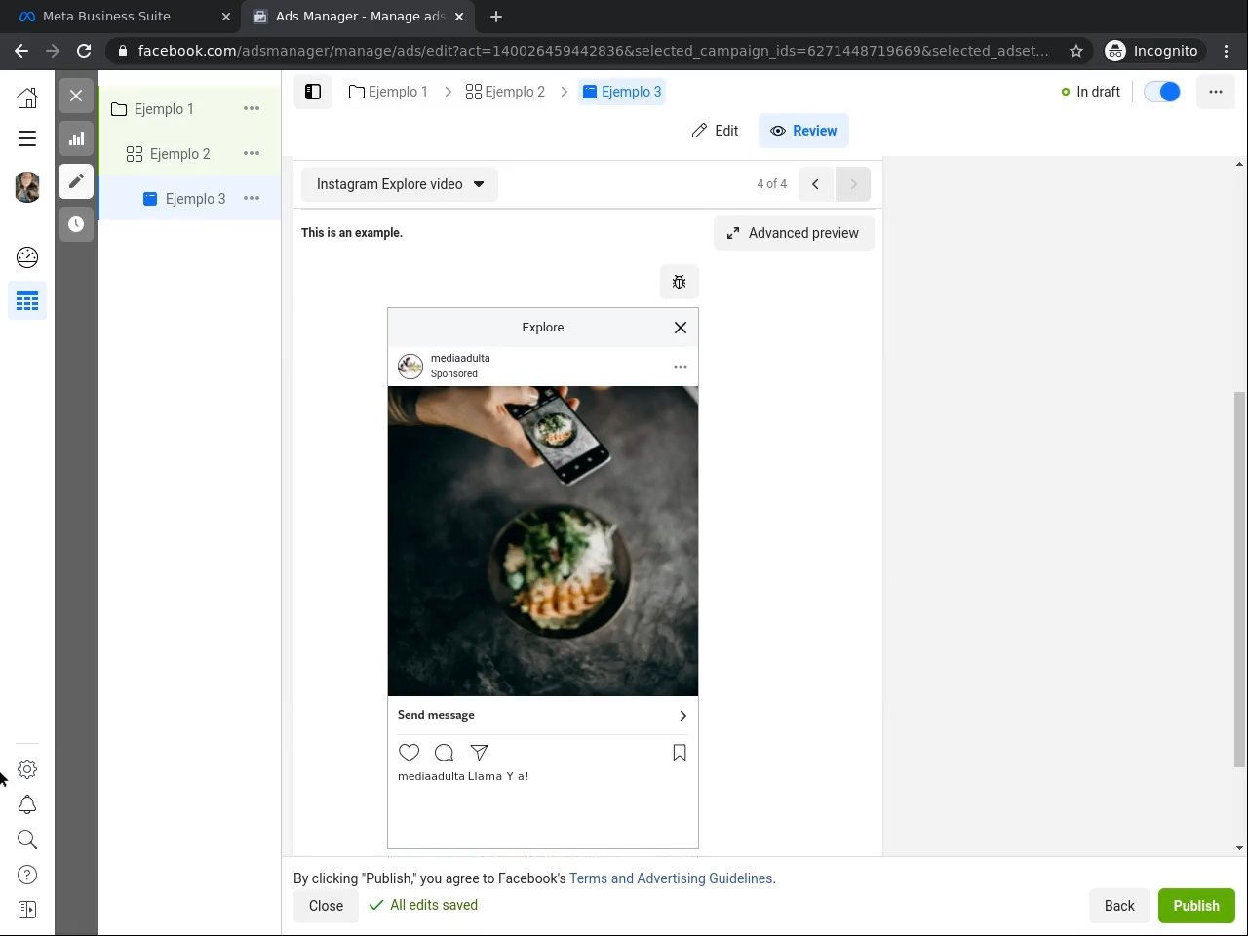Screen dimensions: 1248x936
Task: Open the top-right more options menu
Action: click(x=1216, y=92)
